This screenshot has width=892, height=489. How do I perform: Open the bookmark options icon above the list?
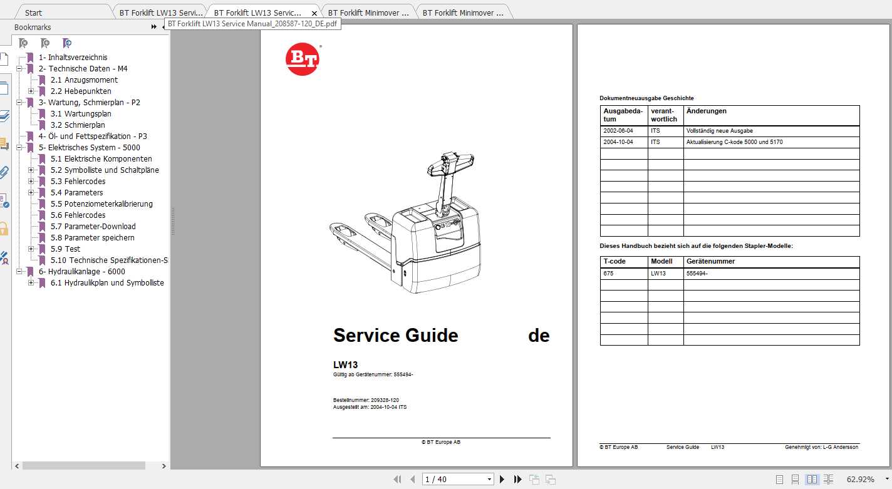tap(66, 43)
